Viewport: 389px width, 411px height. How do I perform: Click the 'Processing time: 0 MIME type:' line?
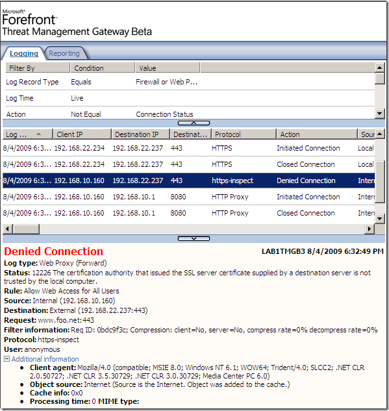(84, 401)
